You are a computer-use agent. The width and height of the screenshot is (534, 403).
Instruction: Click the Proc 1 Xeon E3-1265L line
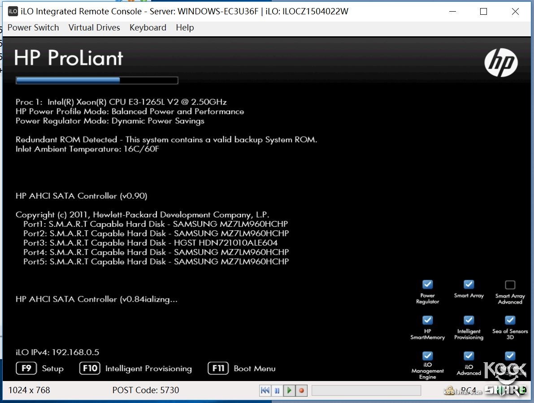(x=121, y=102)
